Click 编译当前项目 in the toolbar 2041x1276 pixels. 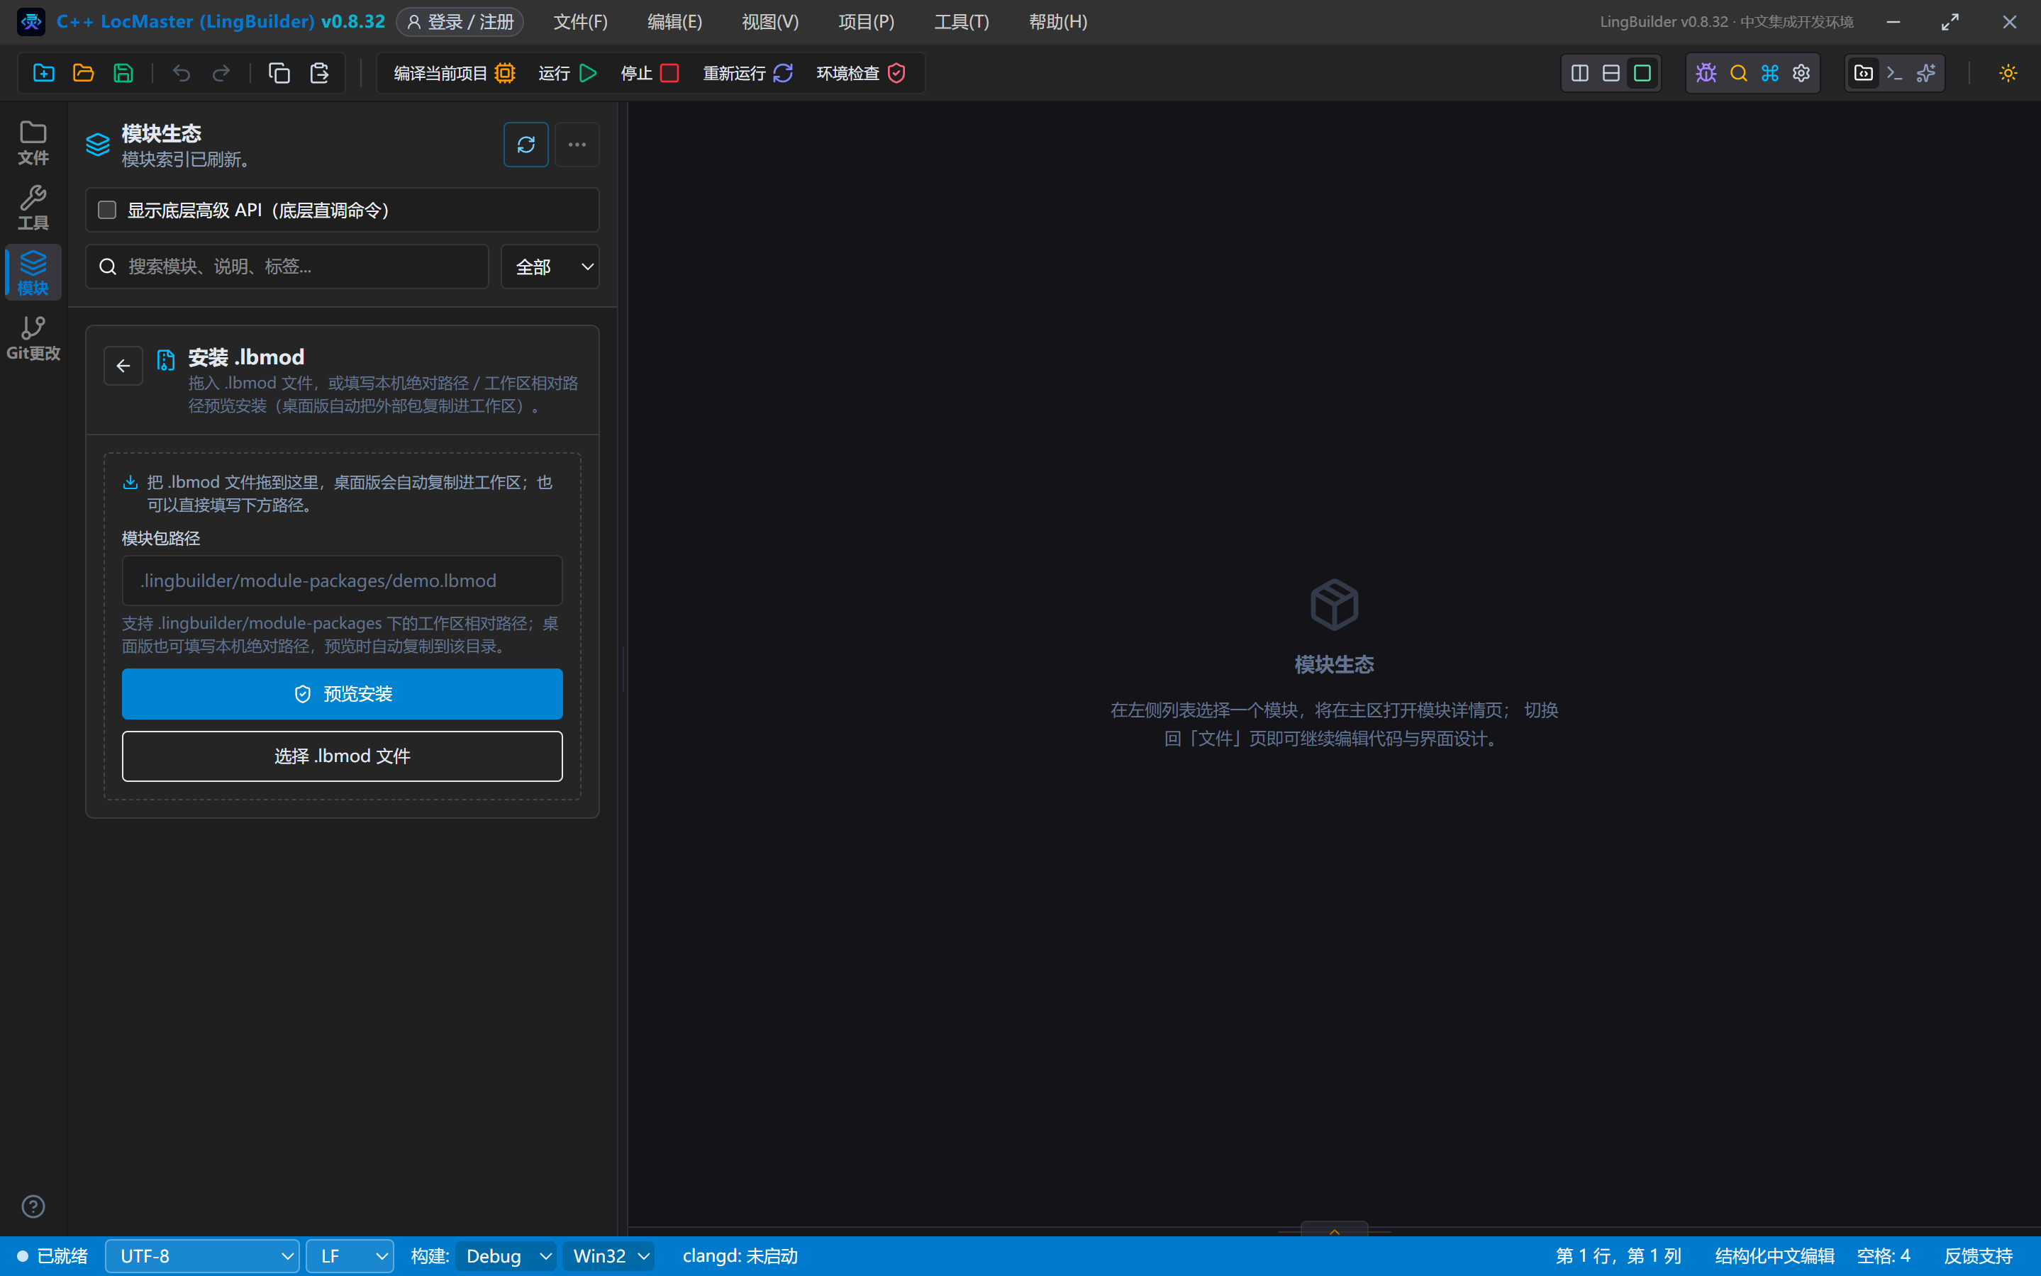coord(454,74)
